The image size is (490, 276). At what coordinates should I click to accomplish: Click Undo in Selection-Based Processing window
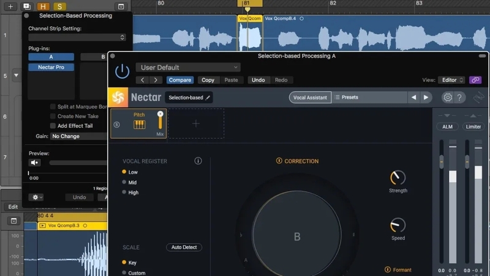pyautogui.click(x=80, y=197)
